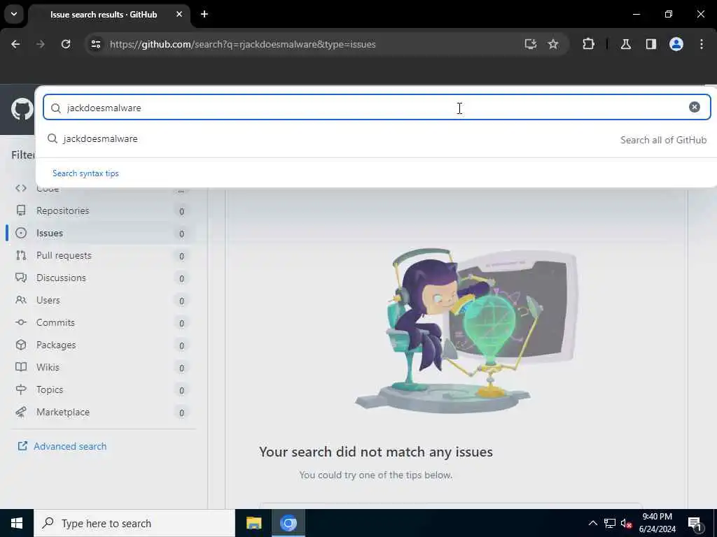717x537 pixels.
Task: Filter results by Users
Action: point(102,300)
